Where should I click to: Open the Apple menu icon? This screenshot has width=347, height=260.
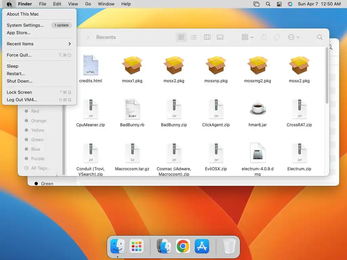point(9,4)
